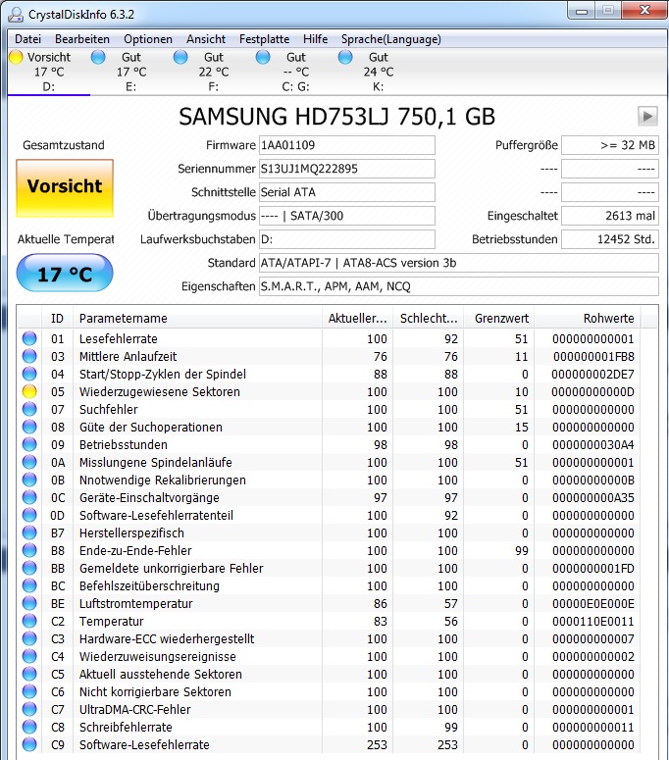Click the blue status icon for drive F:
The width and height of the screenshot is (669, 760).
180,57
